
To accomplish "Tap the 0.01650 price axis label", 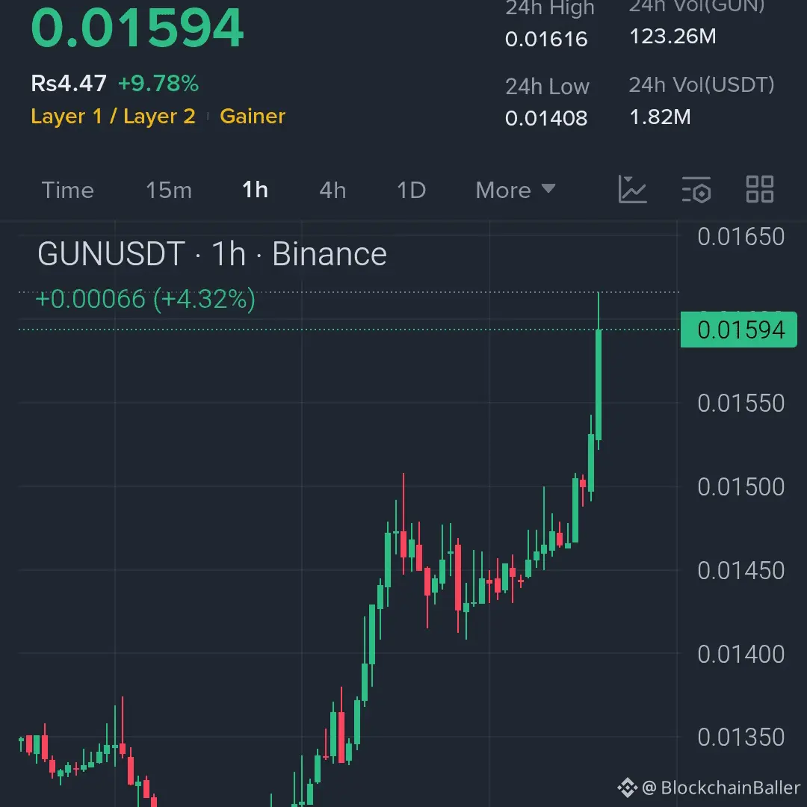I will click(741, 237).
